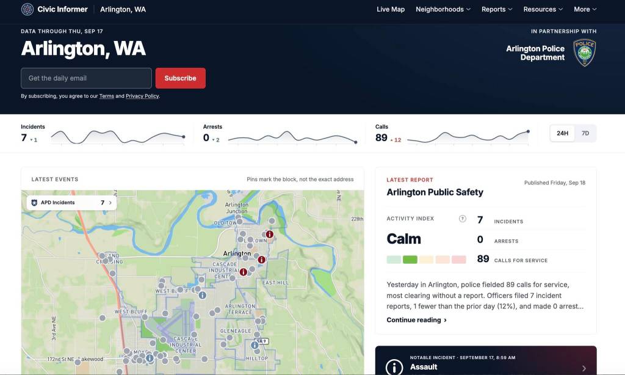Click the Arlington, WA header location label

point(123,9)
